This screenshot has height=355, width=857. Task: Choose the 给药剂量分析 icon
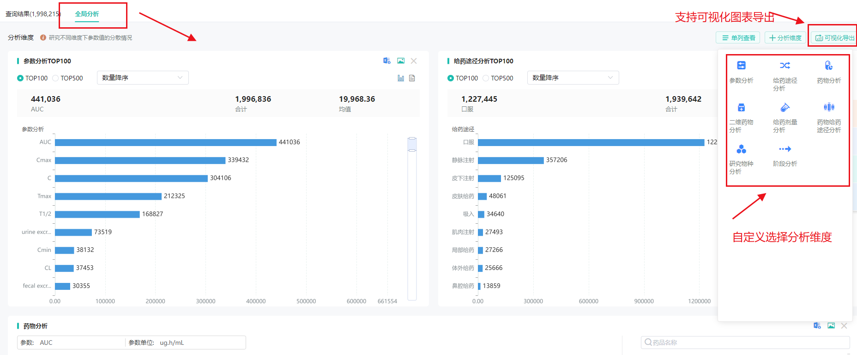click(x=785, y=108)
